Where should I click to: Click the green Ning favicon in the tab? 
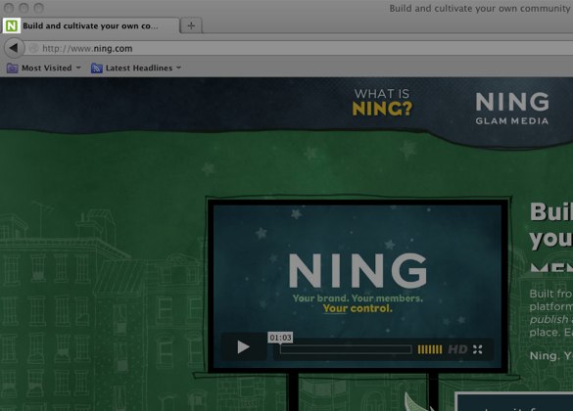pyautogui.click(x=12, y=25)
